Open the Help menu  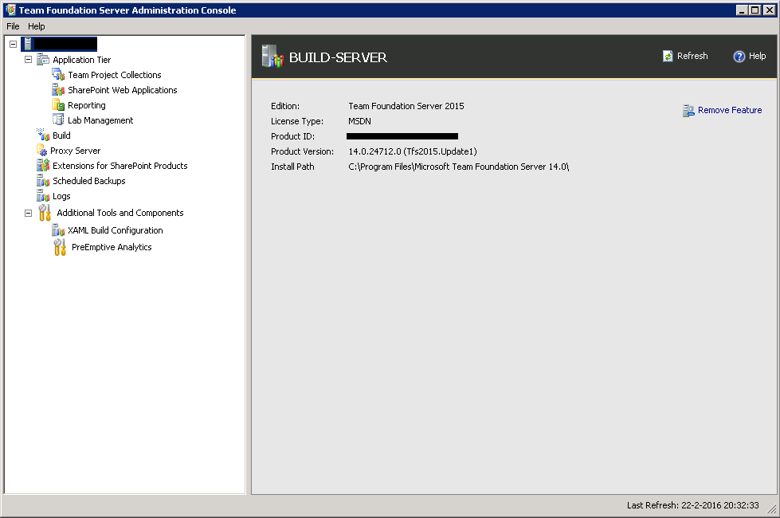click(x=37, y=26)
